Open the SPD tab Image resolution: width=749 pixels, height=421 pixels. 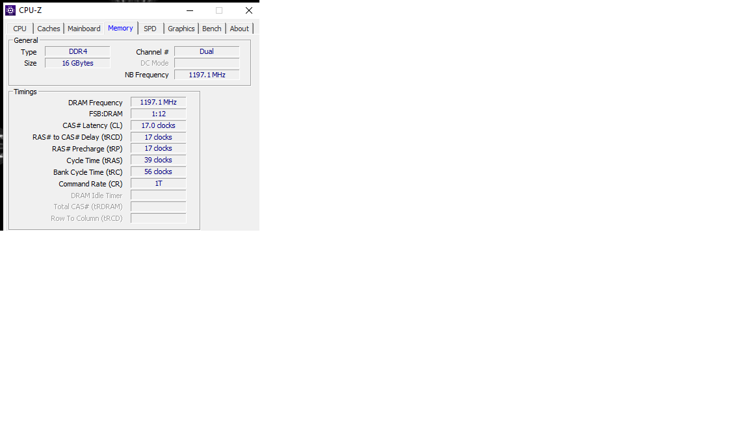150,29
